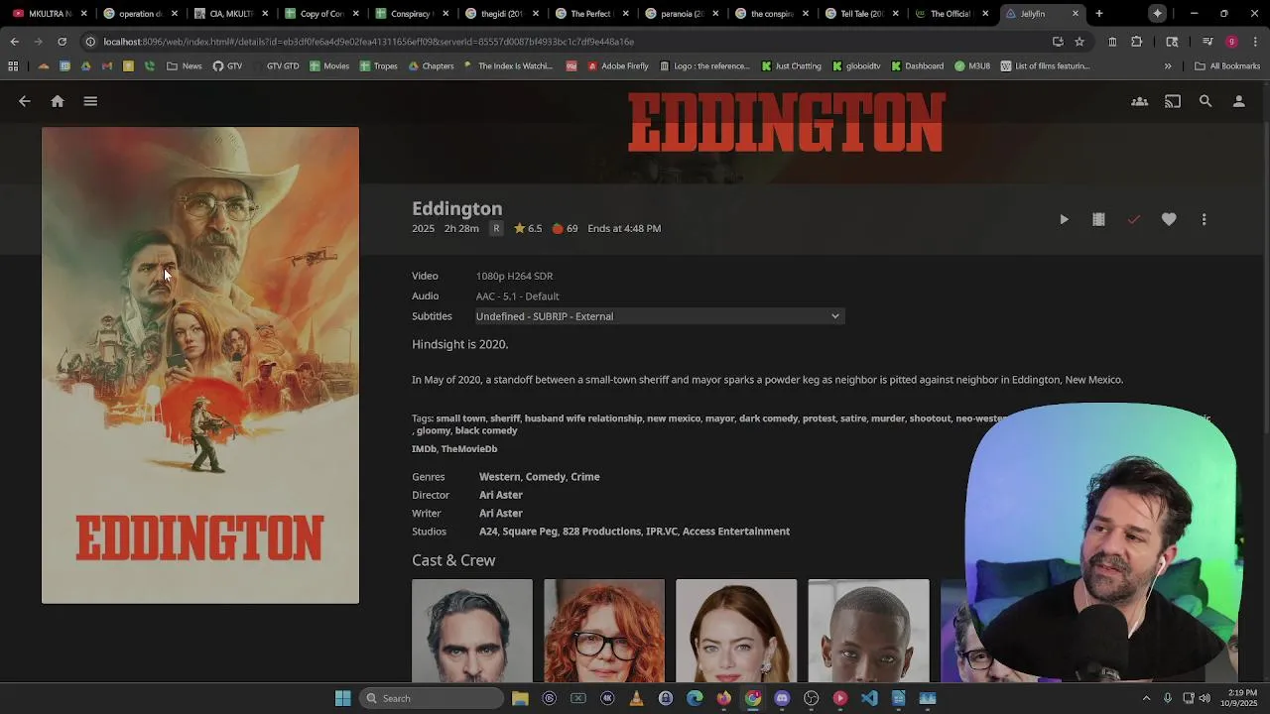Reload the page with refresh icon
Viewport: 1270px width, 714px height.
[x=62, y=42]
